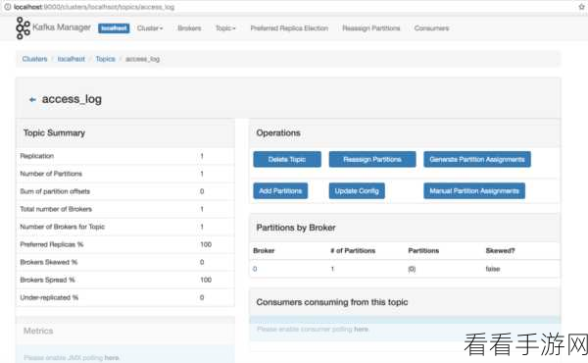This screenshot has width=588, height=363.
Task: Click the Broker column header
Action: (x=264, y=250)
